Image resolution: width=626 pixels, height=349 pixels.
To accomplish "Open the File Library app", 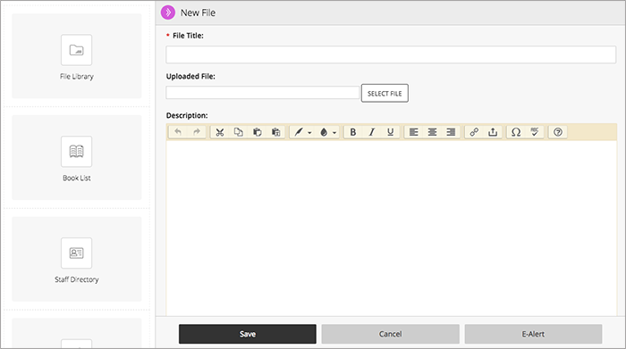I will (x=77, y=55).
